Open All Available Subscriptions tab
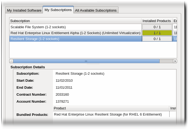The image size is (189, 129). point(96,10)
